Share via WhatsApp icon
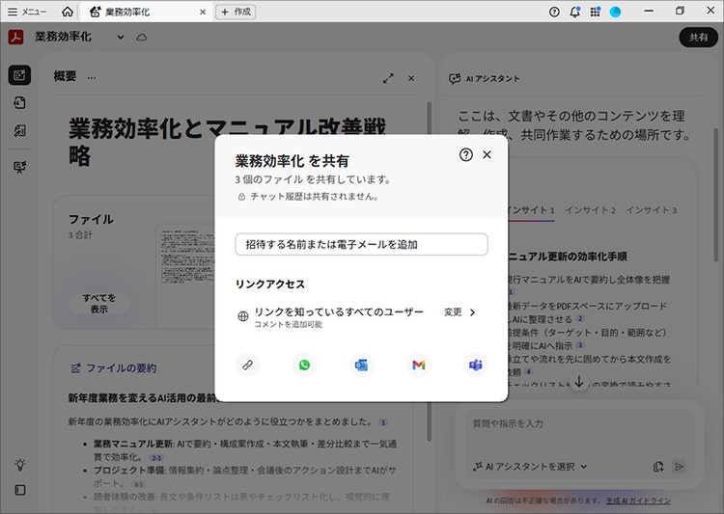 (304, 365)
